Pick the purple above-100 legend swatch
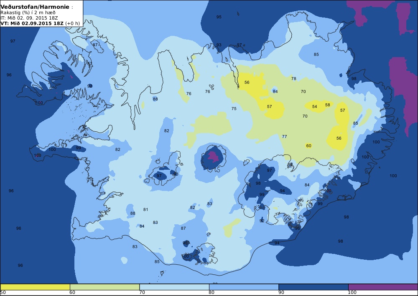Screen dimensions: 418x296 383,287
